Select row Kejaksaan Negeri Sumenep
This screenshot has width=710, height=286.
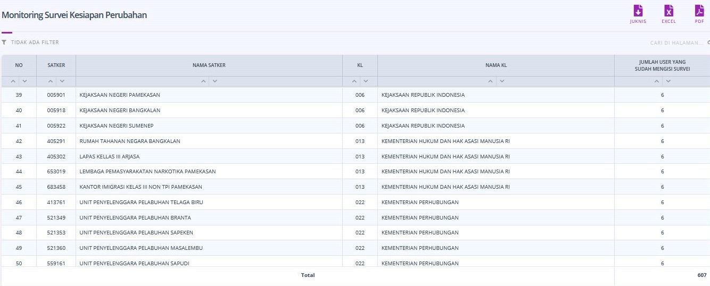pyautogui.click(x=356, y=125)
